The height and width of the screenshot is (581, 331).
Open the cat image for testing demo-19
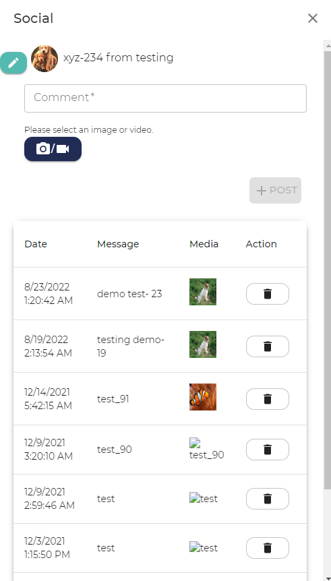tap(203, 344)
